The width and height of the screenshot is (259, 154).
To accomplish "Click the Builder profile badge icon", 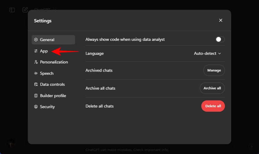I will pyautogui.click(x=36, y=96).
